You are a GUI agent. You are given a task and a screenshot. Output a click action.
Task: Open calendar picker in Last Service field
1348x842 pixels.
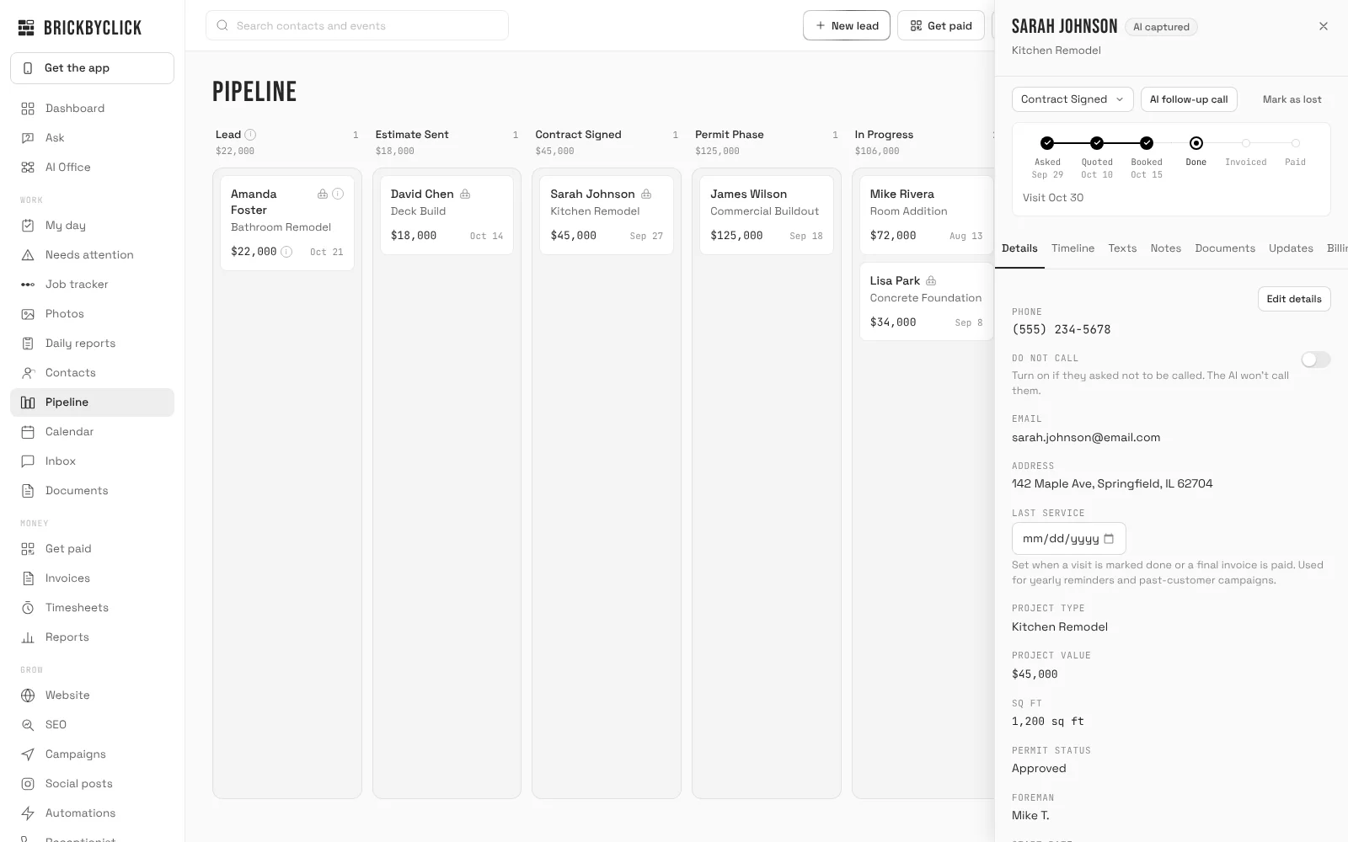[x=1109, y=539]
